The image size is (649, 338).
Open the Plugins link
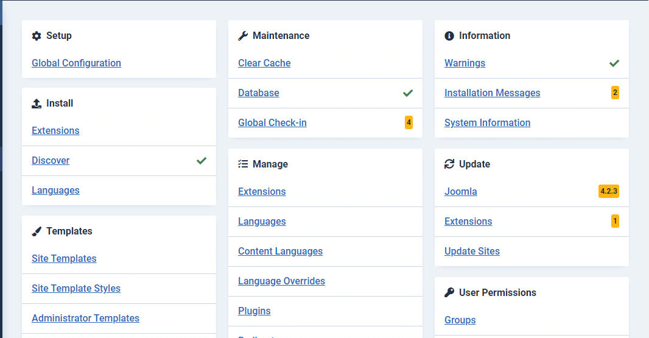point(254,311)
